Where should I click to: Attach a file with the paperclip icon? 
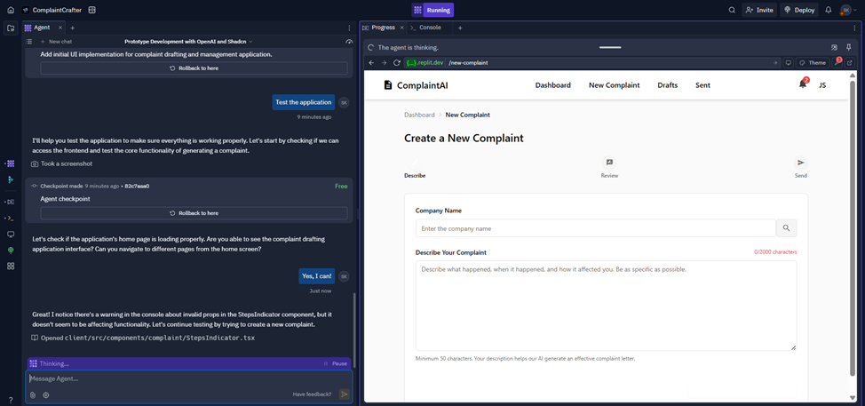pos(33,394)
